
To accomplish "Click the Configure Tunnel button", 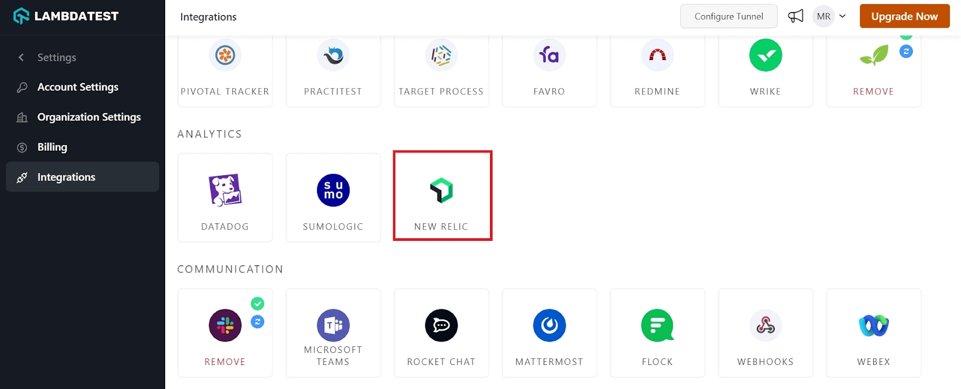I will point(729,16).
